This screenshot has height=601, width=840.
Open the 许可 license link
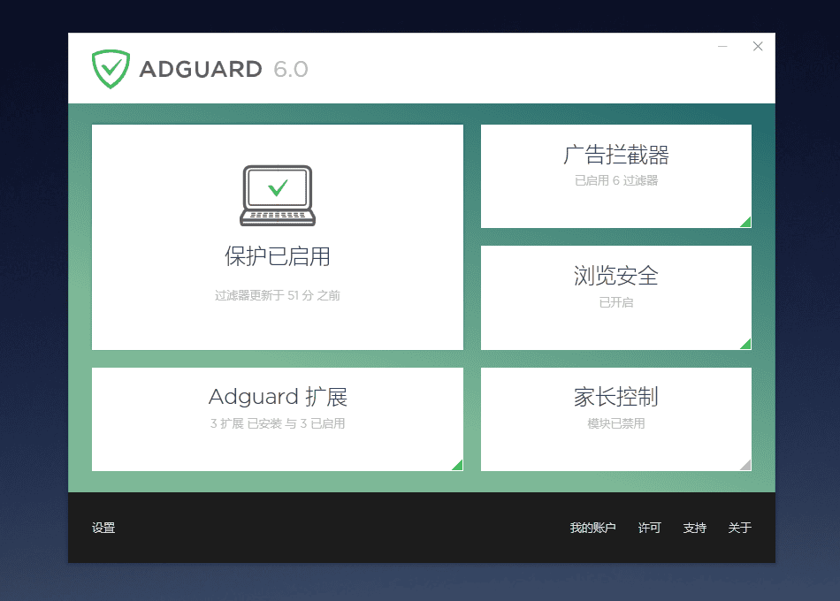pos(649,528)
